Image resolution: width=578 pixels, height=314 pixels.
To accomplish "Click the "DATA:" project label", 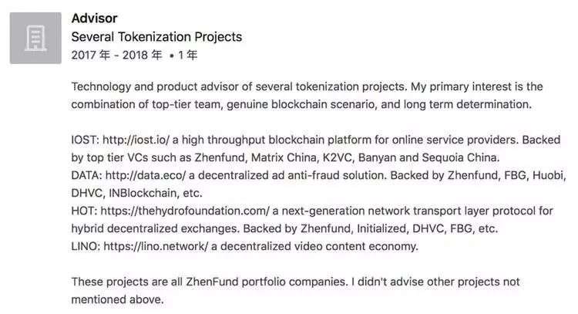I will coord(86,175).
